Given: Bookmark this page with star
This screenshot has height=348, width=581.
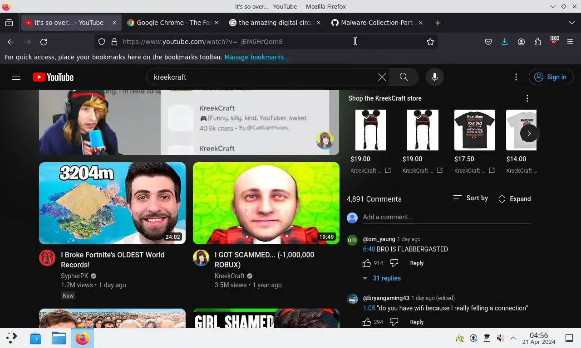Looking at the screenshot, I should (430, 42).
